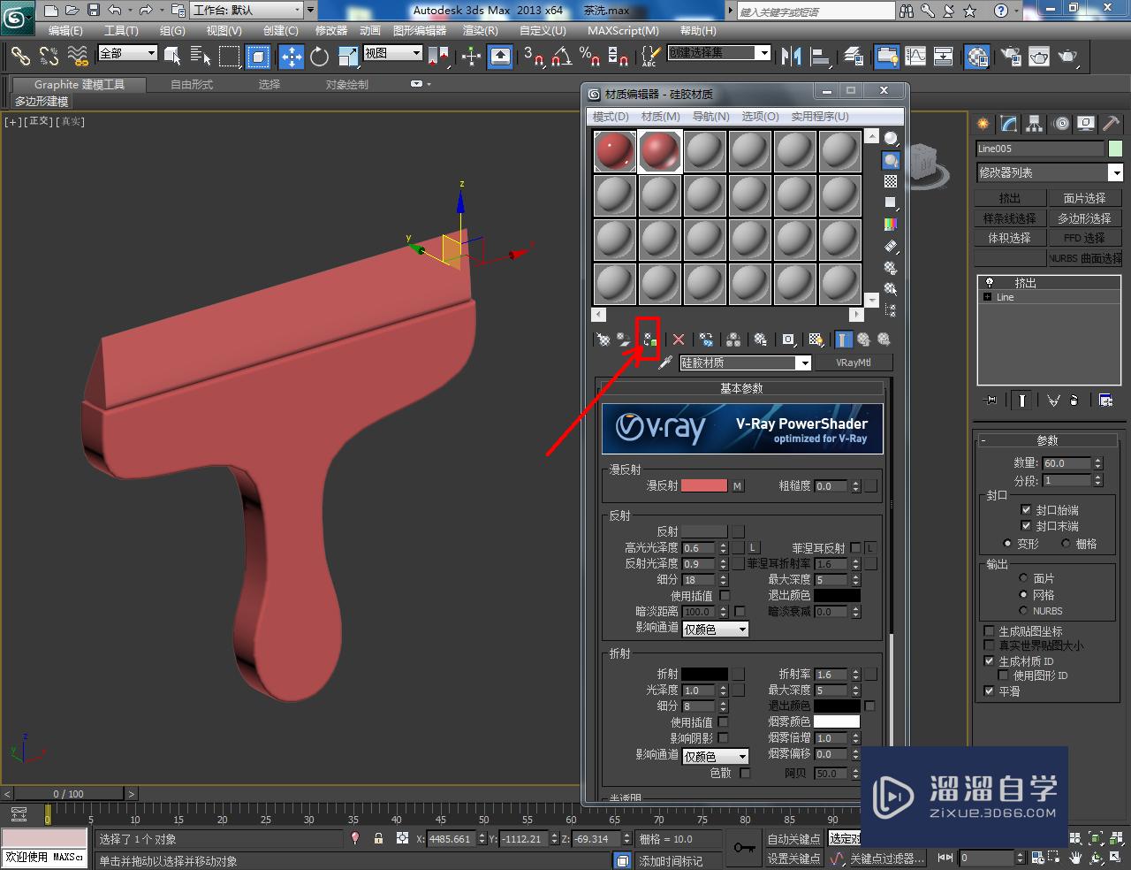Toggle 菲涅耳反射 checkbox
The image size is (1131, 870).
[855, 548]
